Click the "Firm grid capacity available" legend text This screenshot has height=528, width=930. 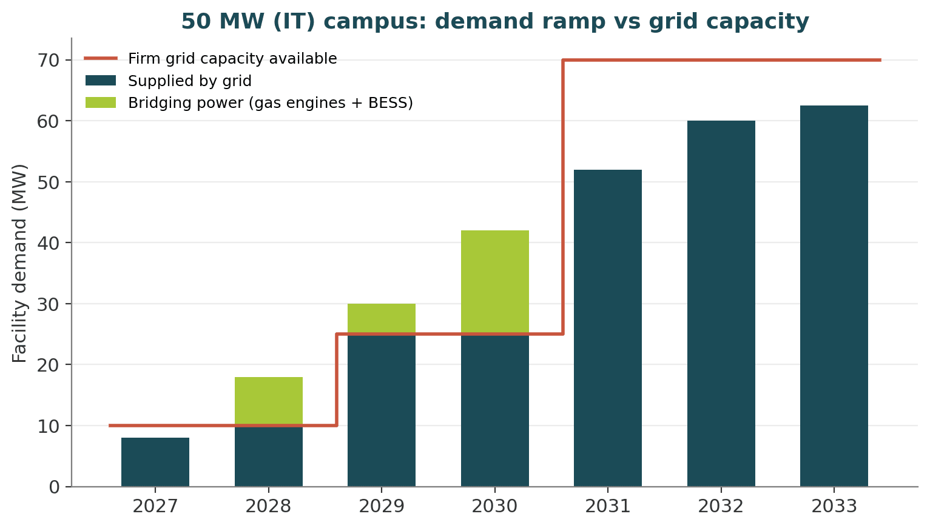pos(232,59)
